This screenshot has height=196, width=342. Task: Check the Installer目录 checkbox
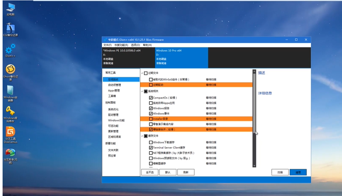pos(151,119)
